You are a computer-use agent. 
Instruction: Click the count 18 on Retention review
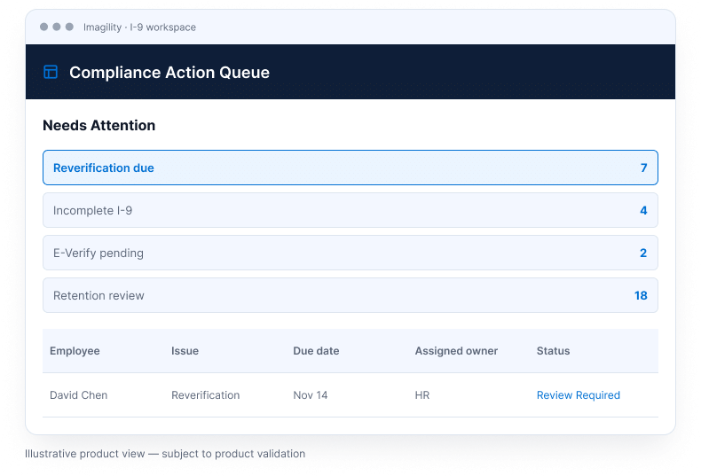click(641, 295)
